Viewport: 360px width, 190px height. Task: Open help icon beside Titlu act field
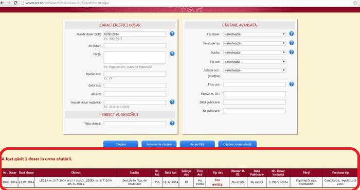[292, 84]
